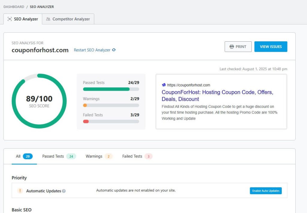Click the 3/29 failed tests count
Viewport: 307px width, 213px height.
tap(135, 115)
